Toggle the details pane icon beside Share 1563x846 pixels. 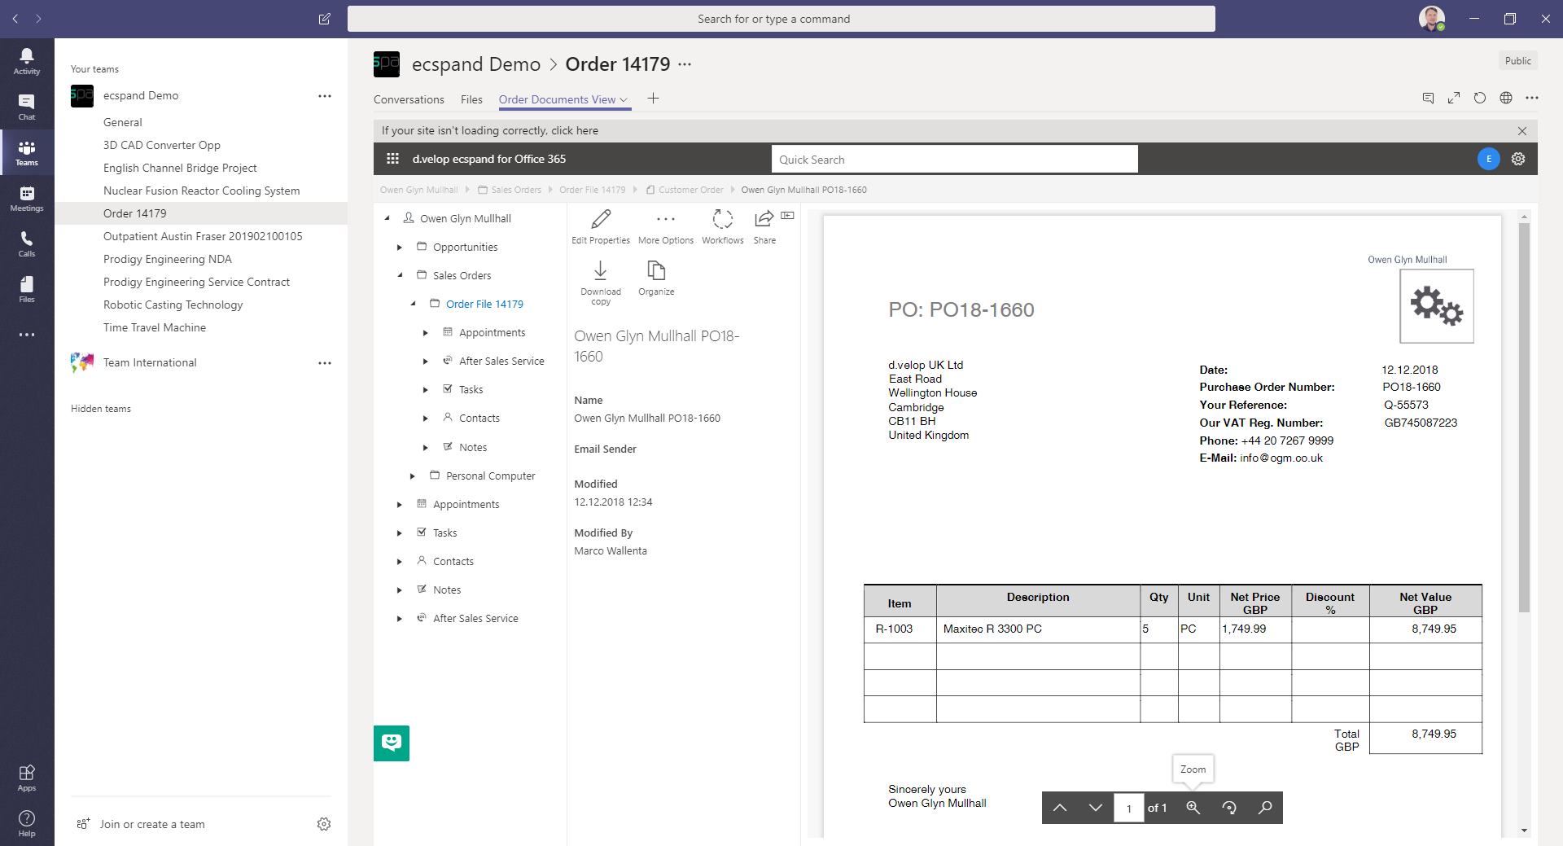coord(787,216)
